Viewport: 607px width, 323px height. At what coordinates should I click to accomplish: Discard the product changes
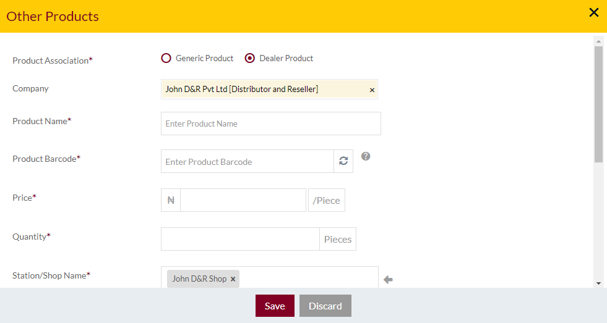pos(325,306)
